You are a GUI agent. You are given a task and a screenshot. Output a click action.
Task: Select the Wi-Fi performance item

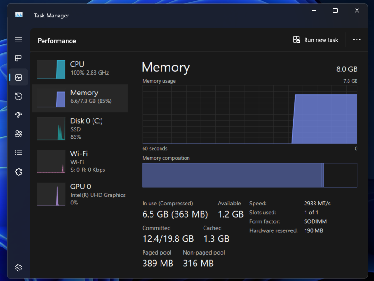click(x=80, y=162)
